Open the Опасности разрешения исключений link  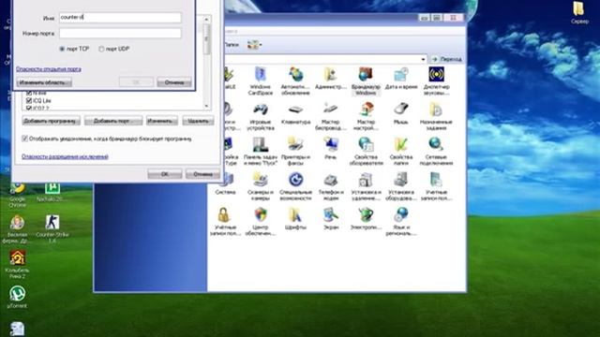pos(65,156)
